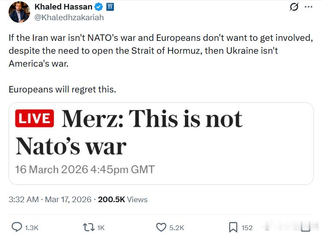Open the @Khaledhzakariah handle link
322x234 pixels.
point(69,18)
